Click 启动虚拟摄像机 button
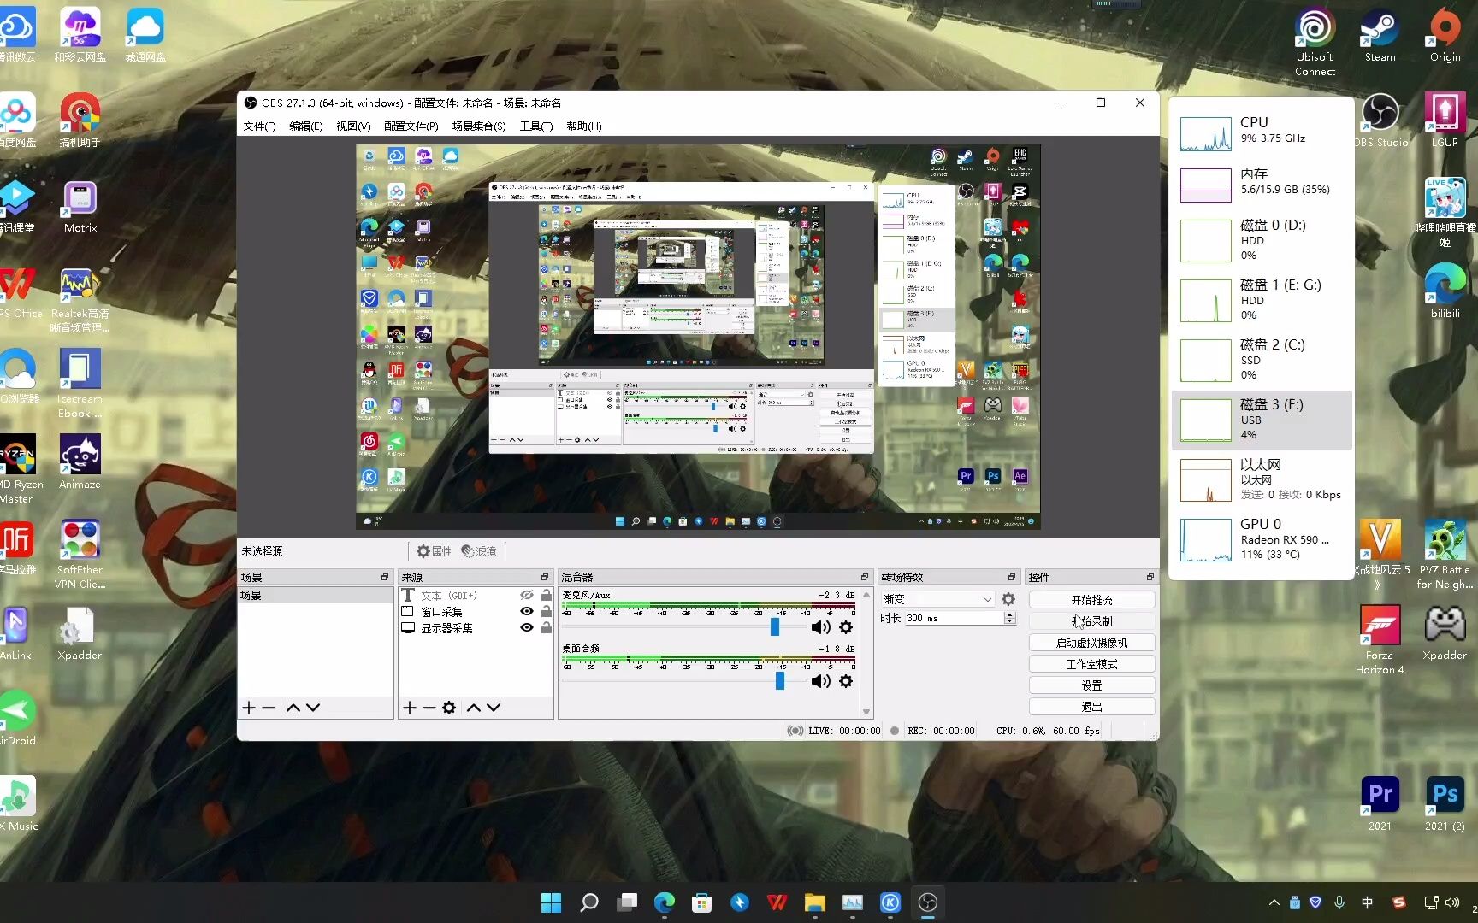1478x923 pixels. click(x=1092, y=643)
